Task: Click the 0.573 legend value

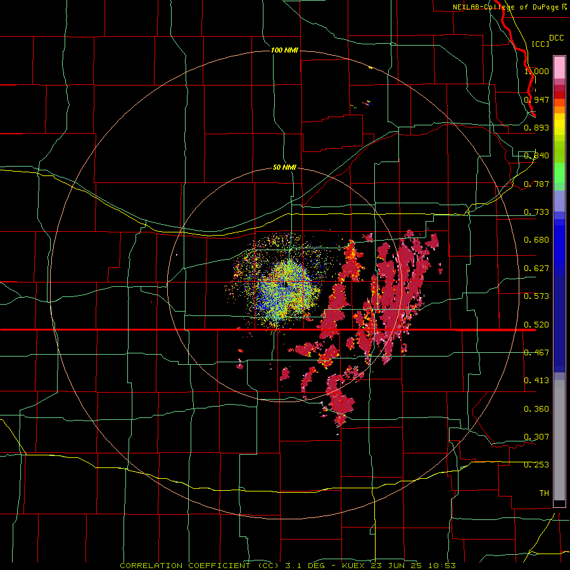Action: pyautogui.click(x=536, y=296)
